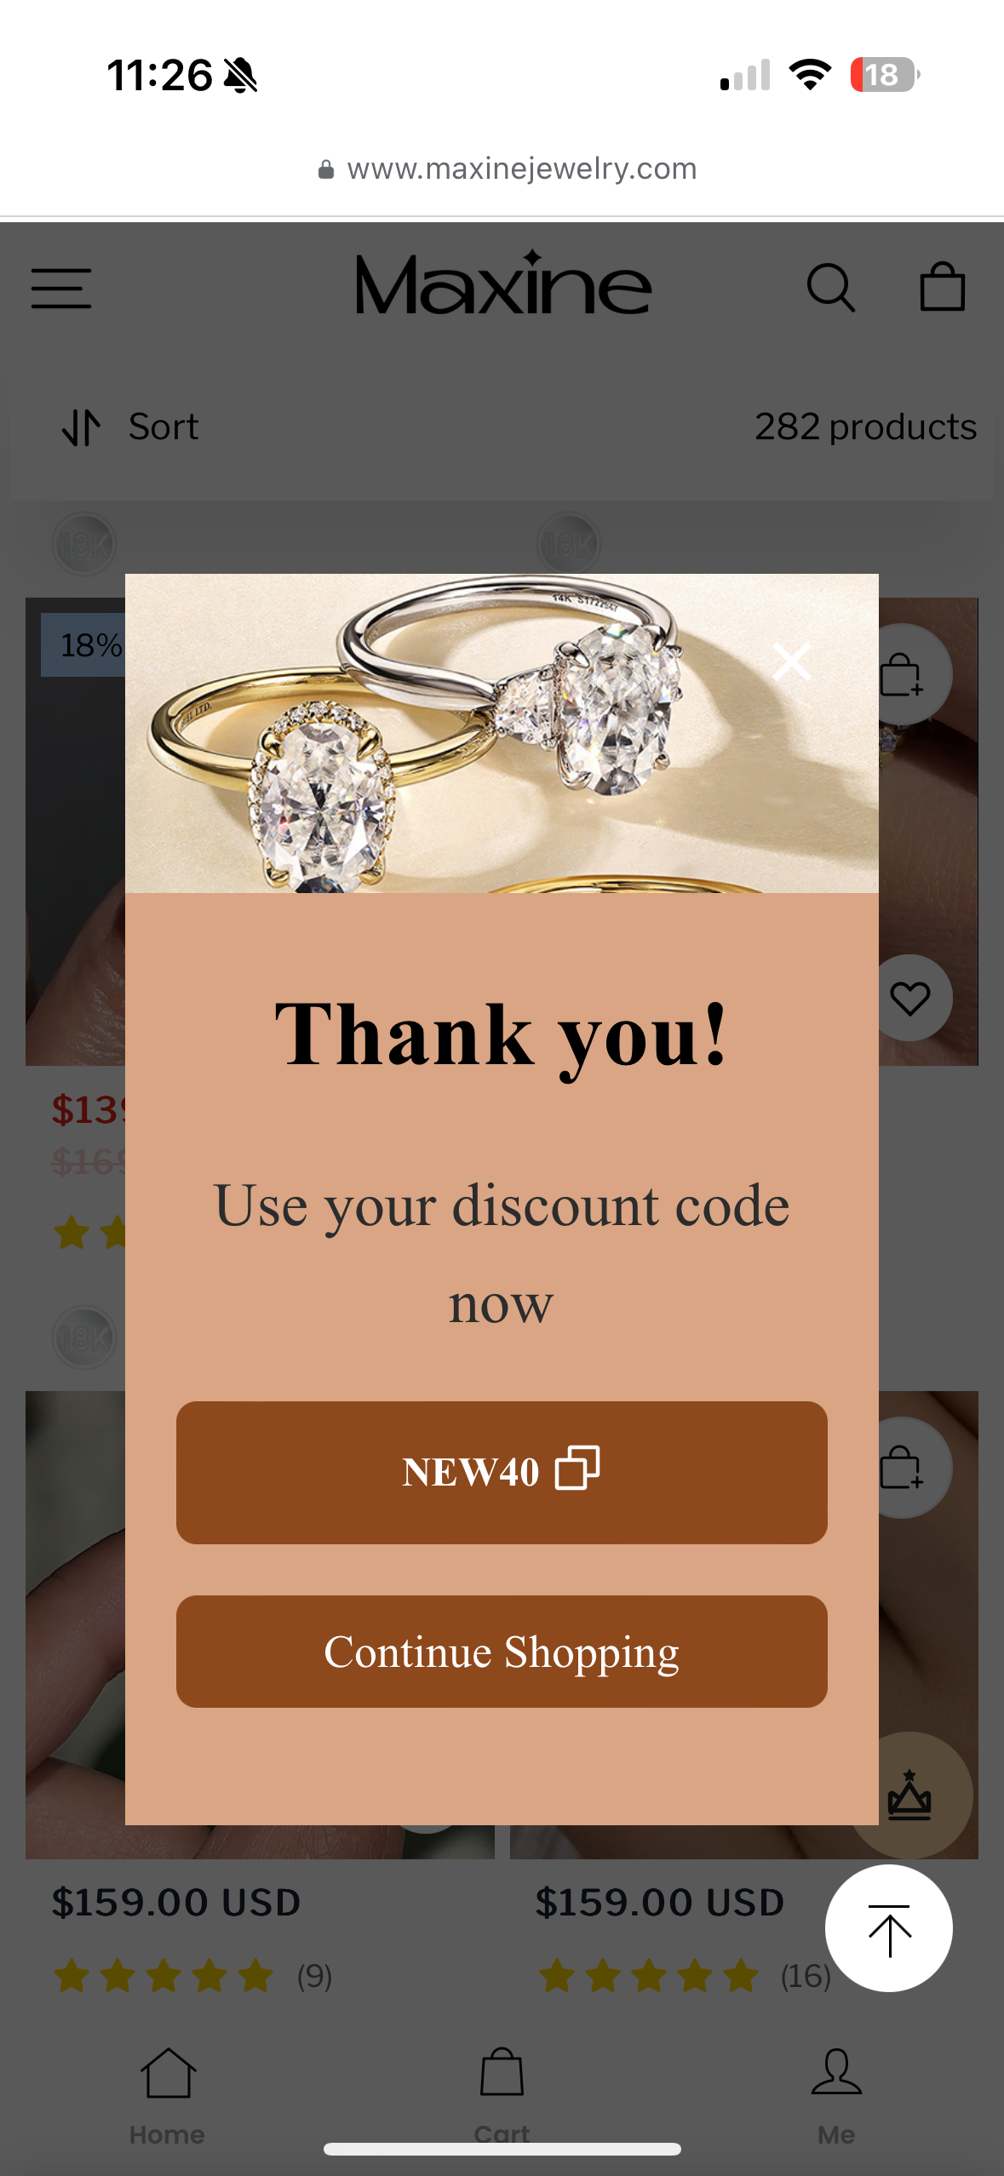This screenshot has width=1004, height=2176.
Task: Click Continue Shopping button
Action: [x=502, y=1652]
